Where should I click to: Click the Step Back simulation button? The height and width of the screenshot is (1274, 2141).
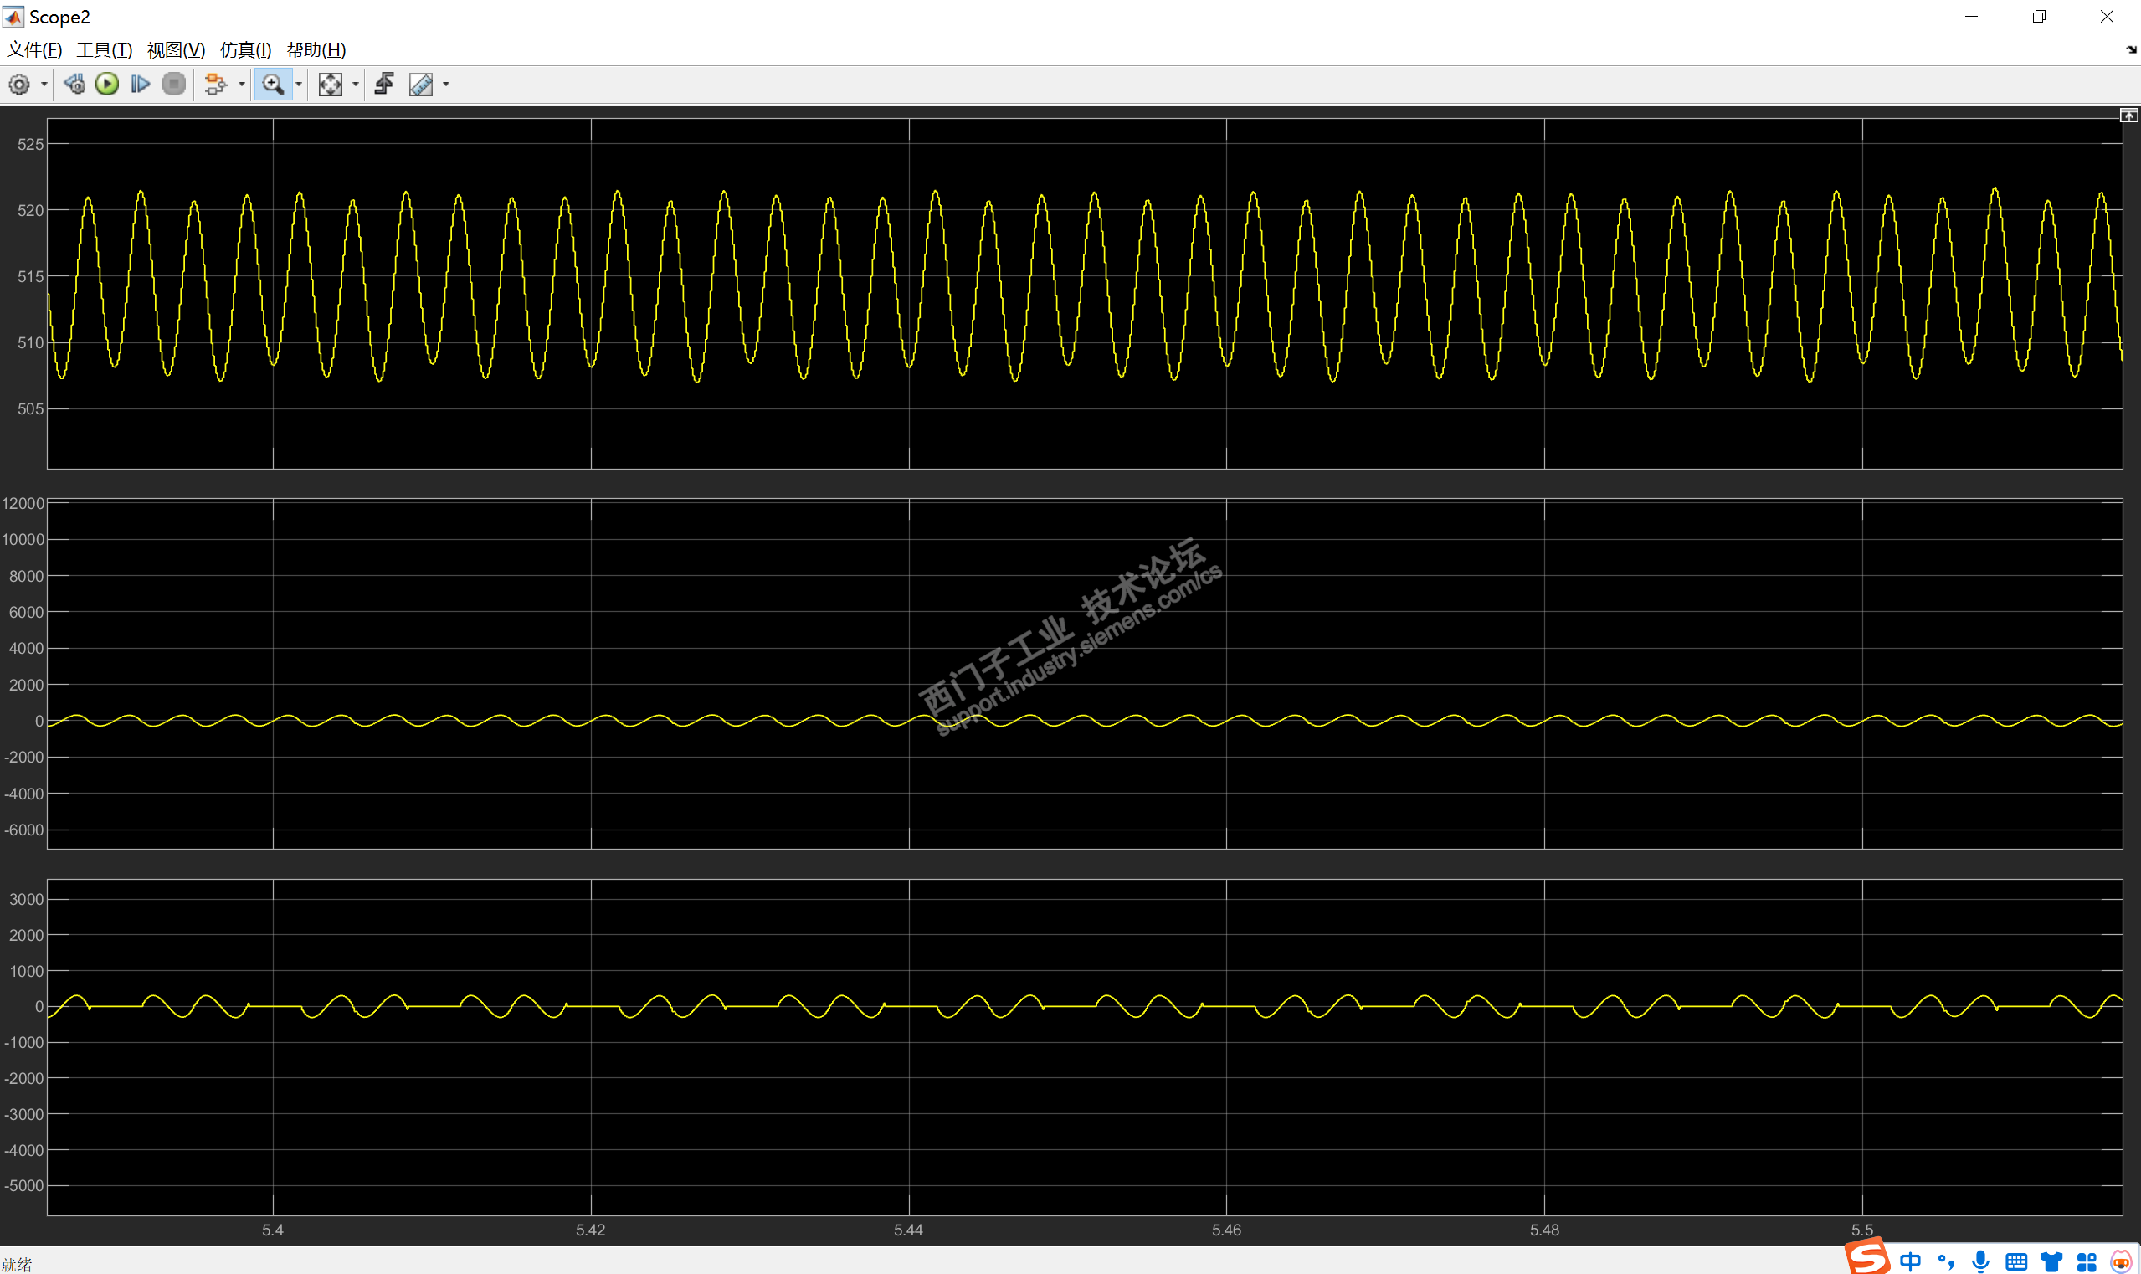(x=74, y=85)
